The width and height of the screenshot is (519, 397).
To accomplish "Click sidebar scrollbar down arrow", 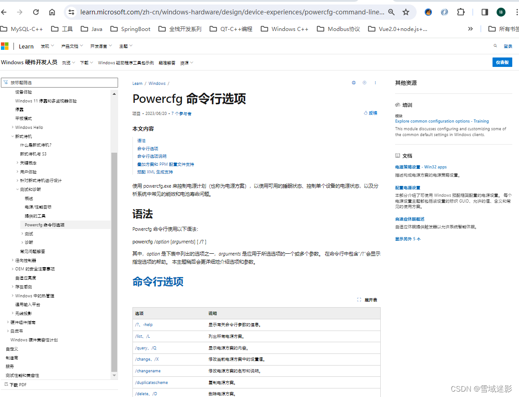I will pos(114,375).
